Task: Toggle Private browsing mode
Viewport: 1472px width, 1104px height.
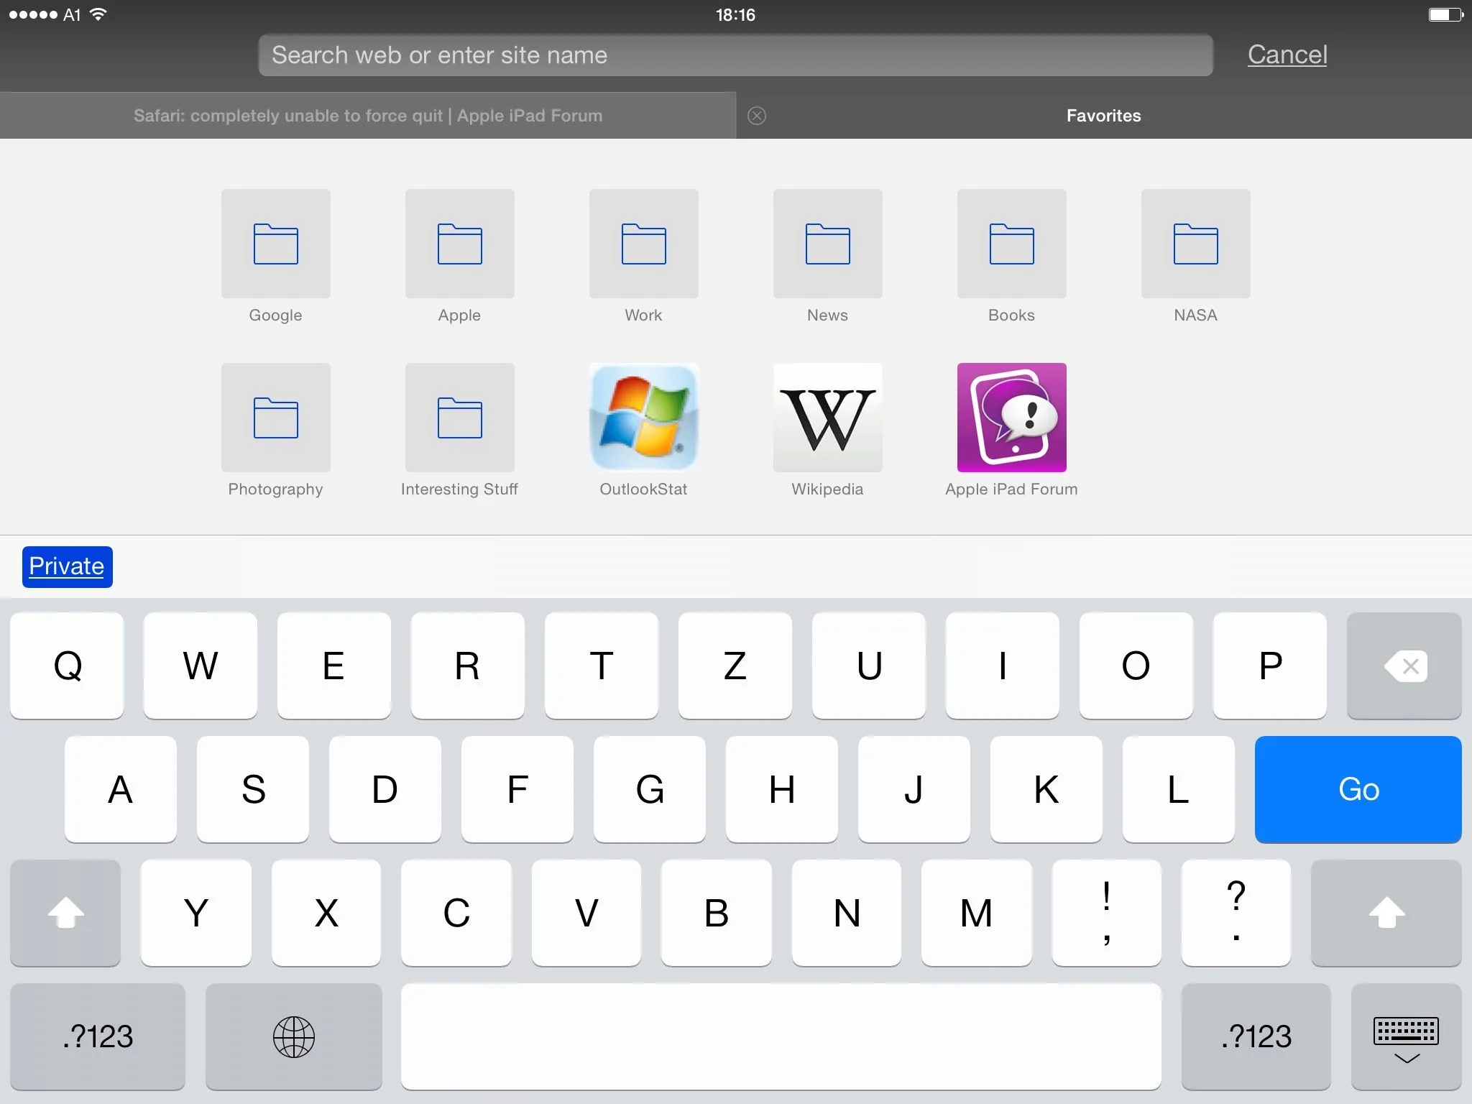Action: tap(67, 566)
